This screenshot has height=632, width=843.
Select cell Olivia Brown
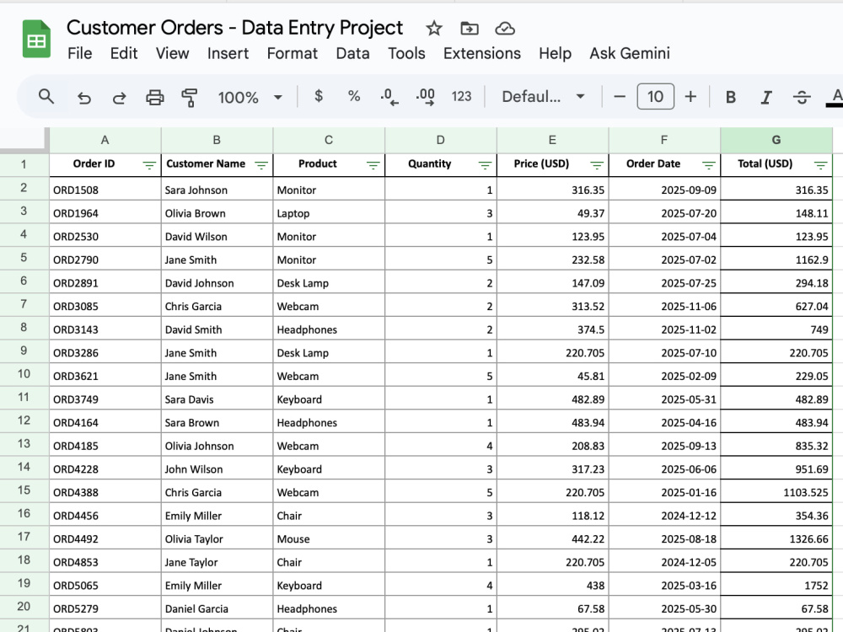[217, 213]
